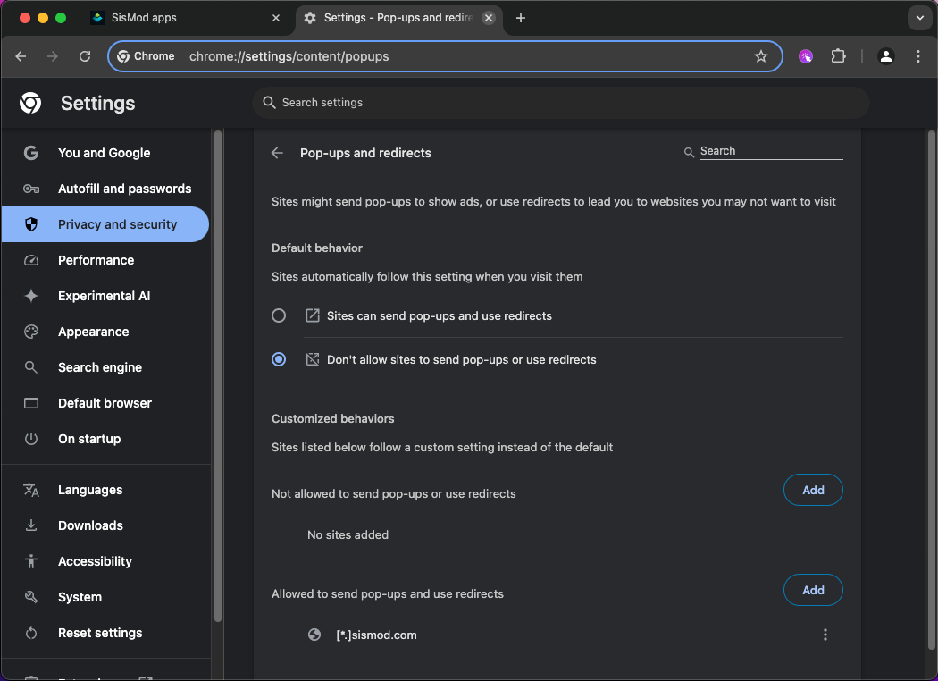Click the reset icon for Reset settings
Screen dimensions: 938x681
[x=31, y=633]
